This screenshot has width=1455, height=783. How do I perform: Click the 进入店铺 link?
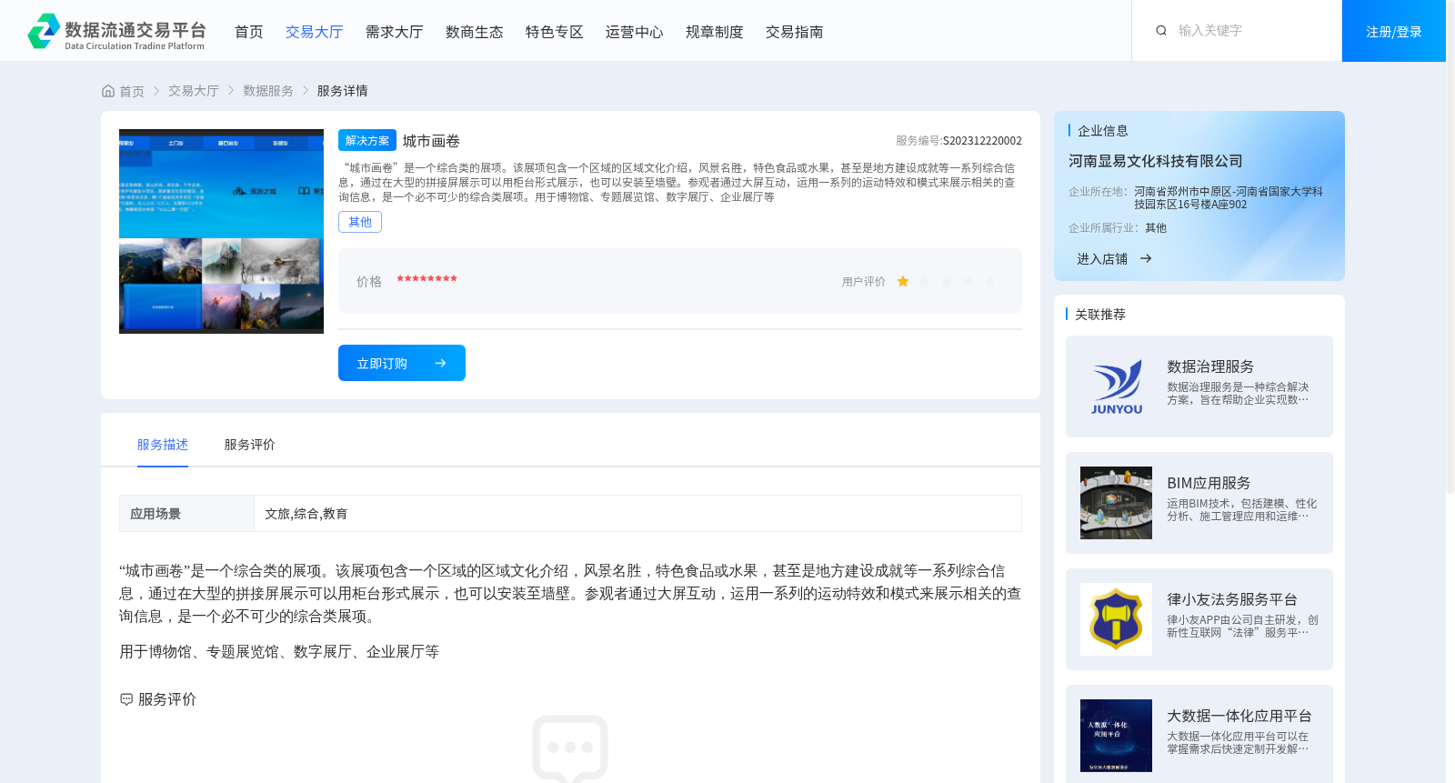[1102, 259]
